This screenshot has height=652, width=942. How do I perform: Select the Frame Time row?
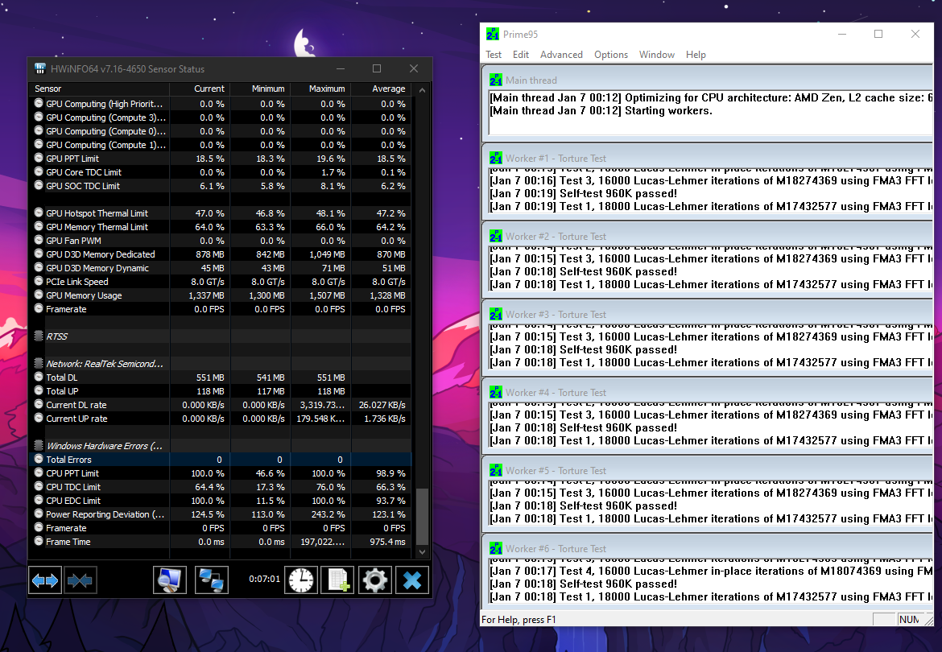click(221, 542)
